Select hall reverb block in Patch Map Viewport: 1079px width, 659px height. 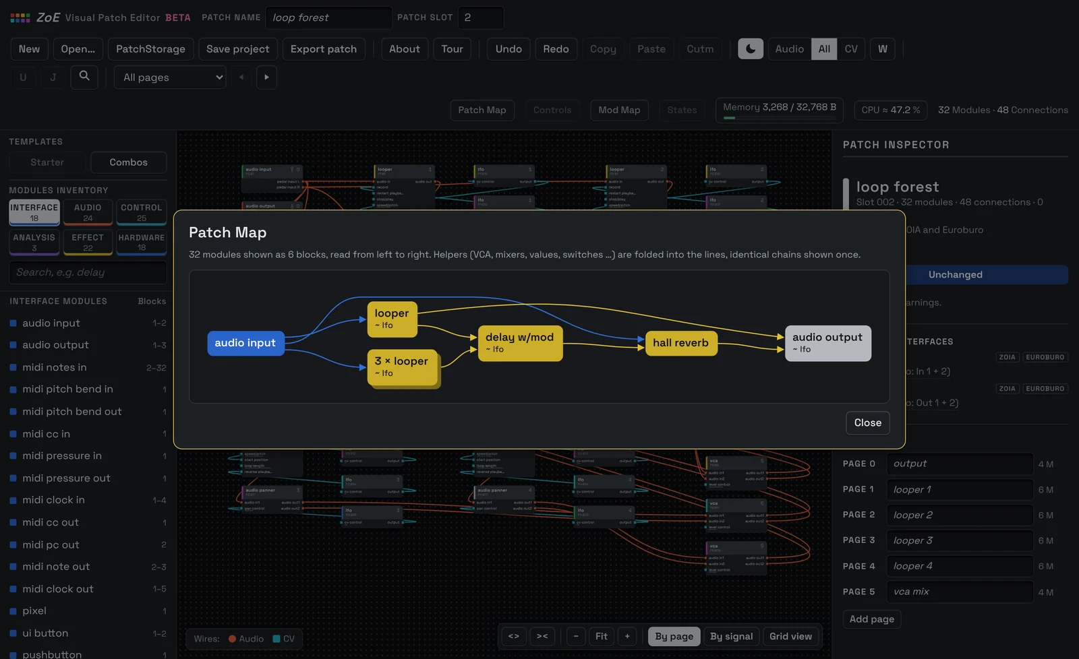tap(681, 342)
